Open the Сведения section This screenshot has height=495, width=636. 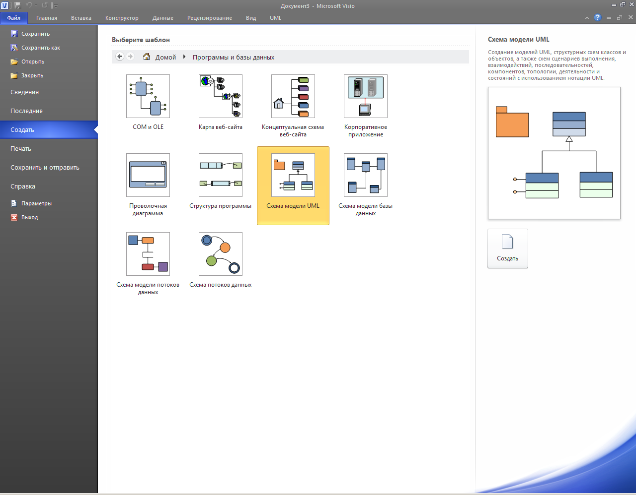tap(49, 92)
